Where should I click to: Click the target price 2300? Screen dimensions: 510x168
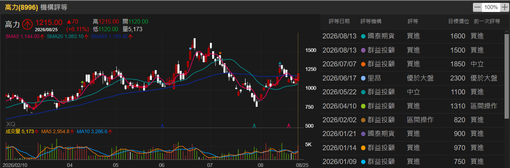[457, 78]
